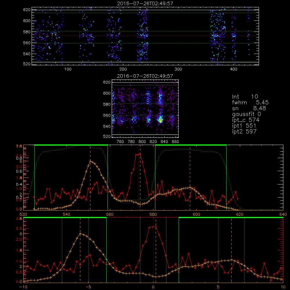Viewport: 290px width, 290px height.
Task: Click x-axis label -5 on the bottom plot
Action: click(88, 287)
